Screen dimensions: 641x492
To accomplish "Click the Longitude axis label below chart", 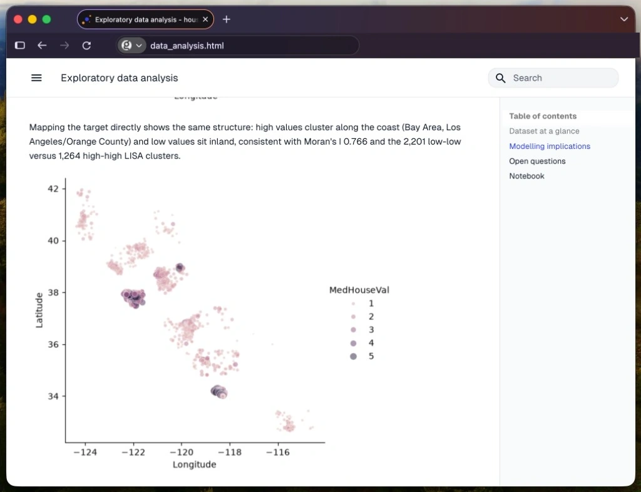I will [x=194, y=464].
